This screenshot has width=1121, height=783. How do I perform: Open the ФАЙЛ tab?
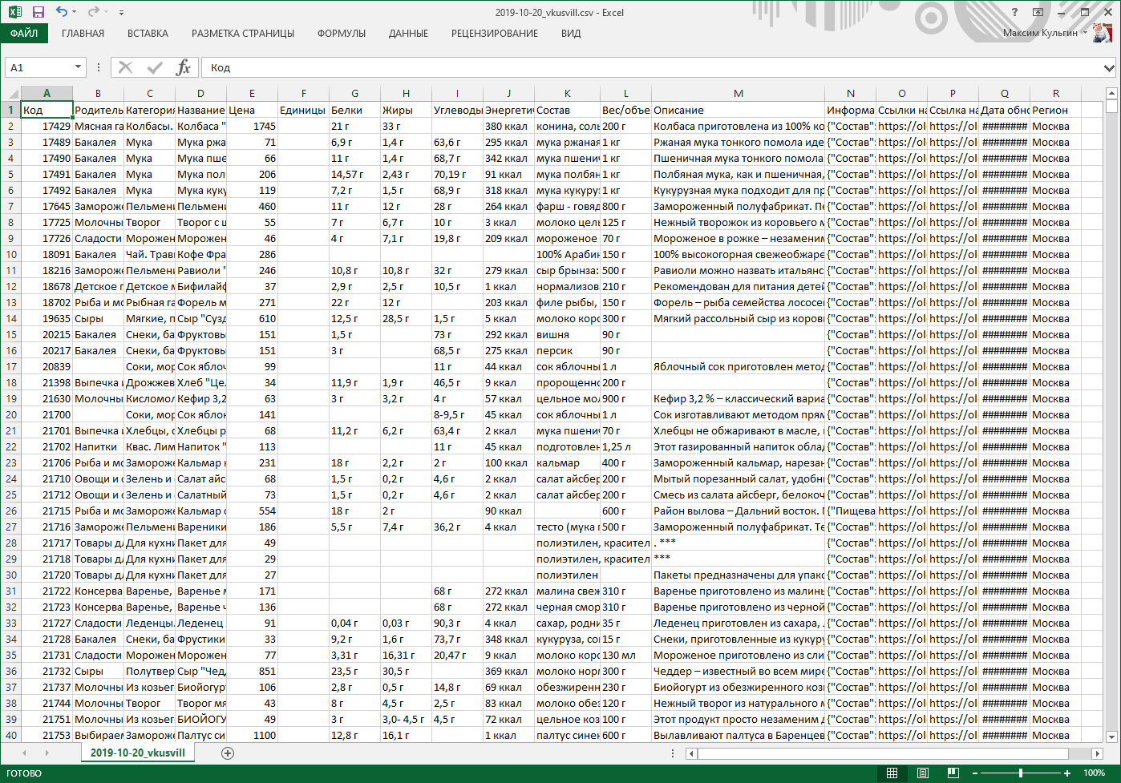[24, 34]
